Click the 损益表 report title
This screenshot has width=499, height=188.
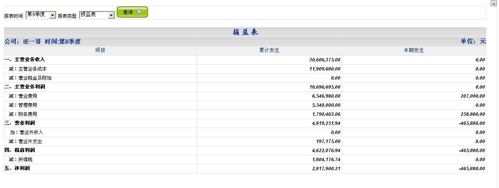coord(245,32)
